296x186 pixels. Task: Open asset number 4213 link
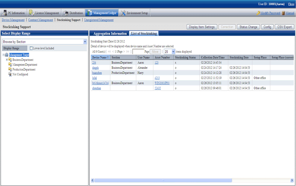coord(157,78)
